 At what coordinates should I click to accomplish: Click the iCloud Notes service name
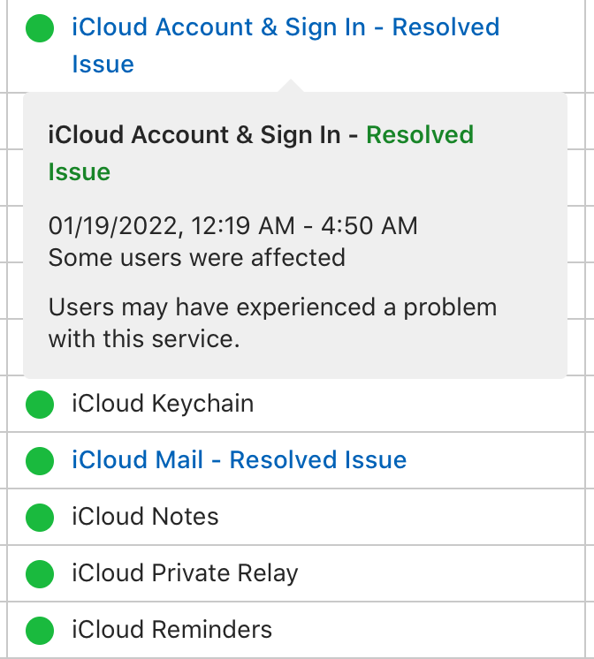[x=145, y=517]
